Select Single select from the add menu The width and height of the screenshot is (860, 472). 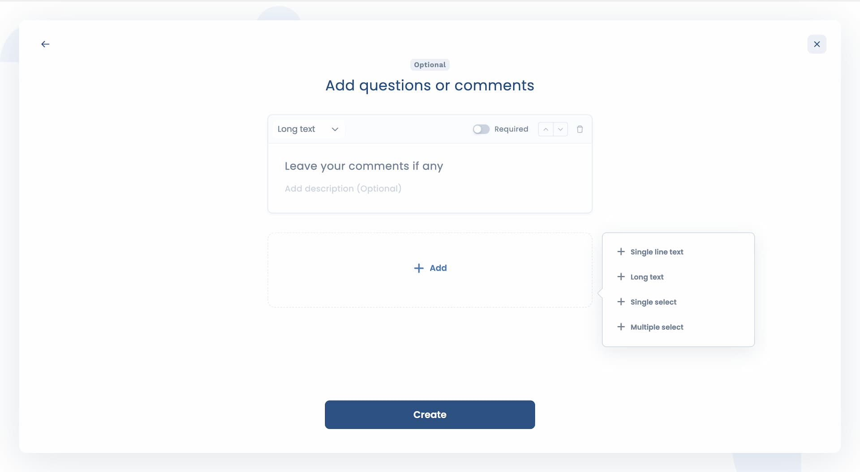[x=653, y=302]
